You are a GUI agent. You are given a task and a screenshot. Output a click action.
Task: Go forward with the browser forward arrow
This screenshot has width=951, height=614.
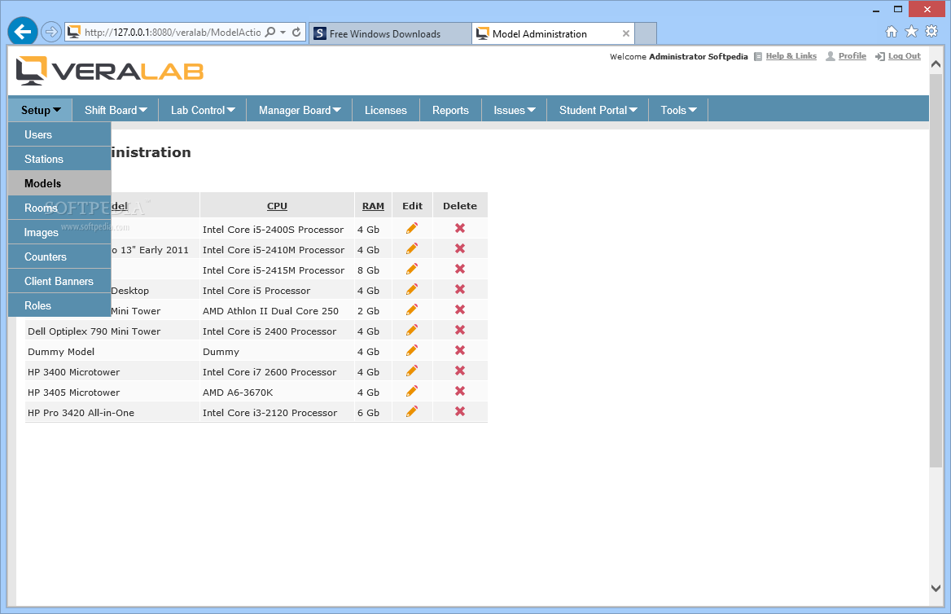click(51, 32)
